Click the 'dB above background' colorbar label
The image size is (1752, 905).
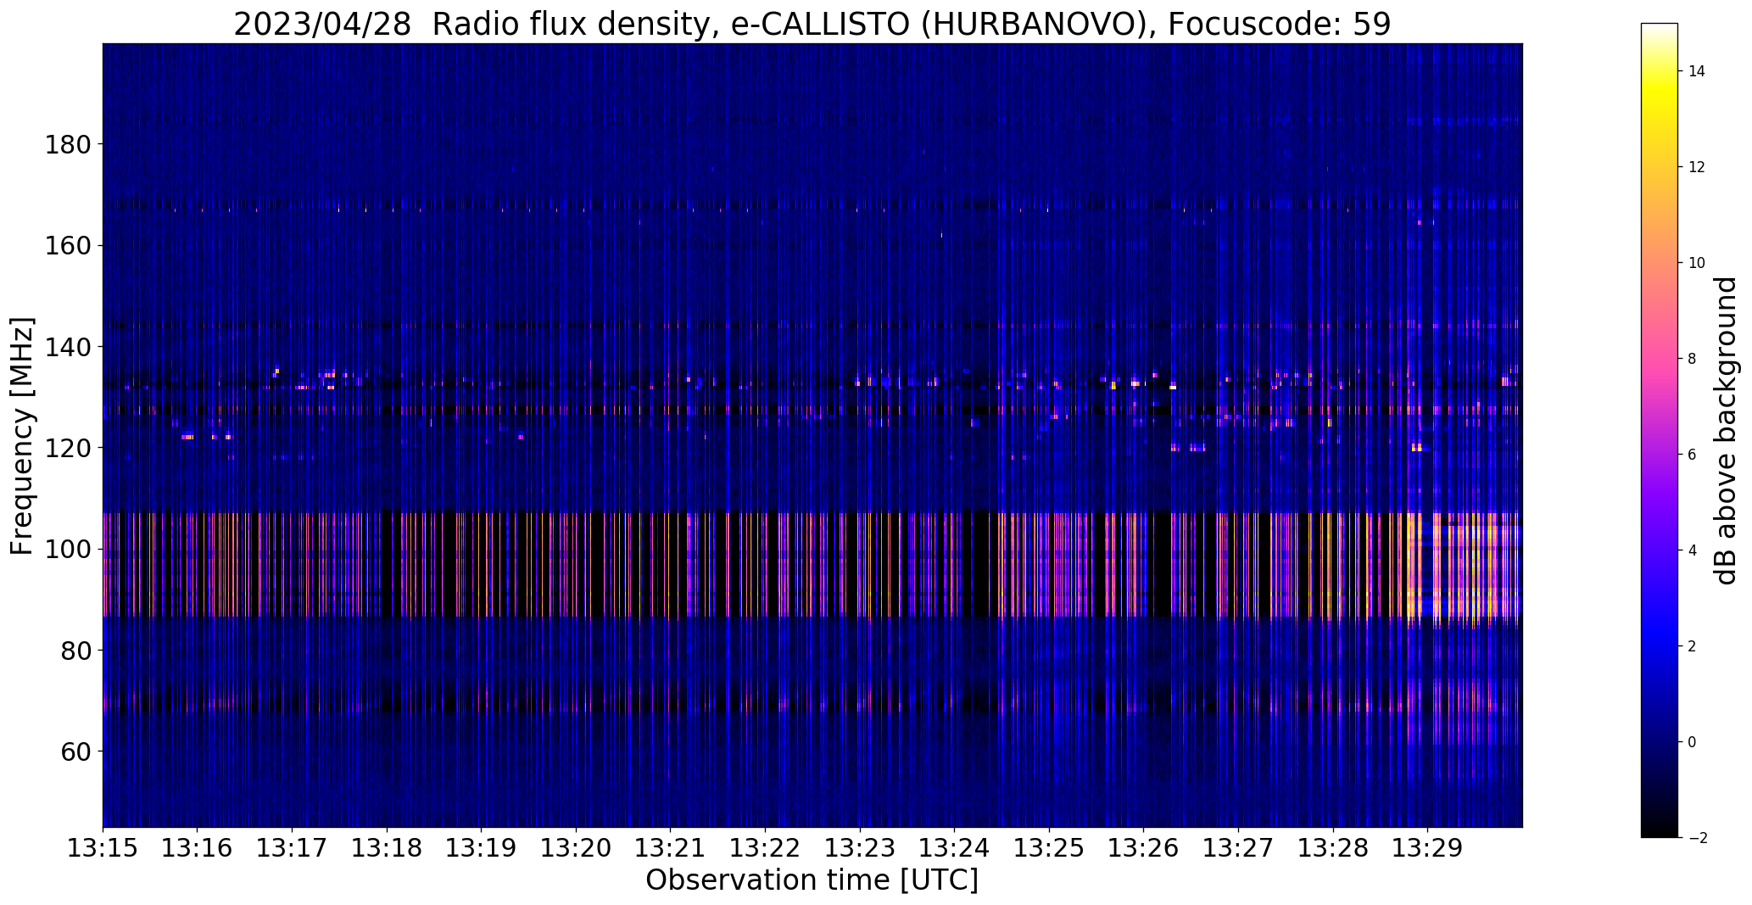point(1726,431)
